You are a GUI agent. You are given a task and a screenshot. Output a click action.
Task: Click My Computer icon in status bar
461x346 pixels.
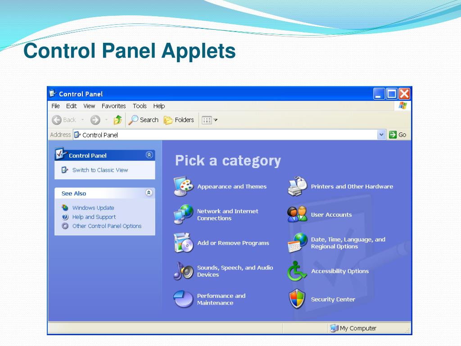[x=334, y=328]
